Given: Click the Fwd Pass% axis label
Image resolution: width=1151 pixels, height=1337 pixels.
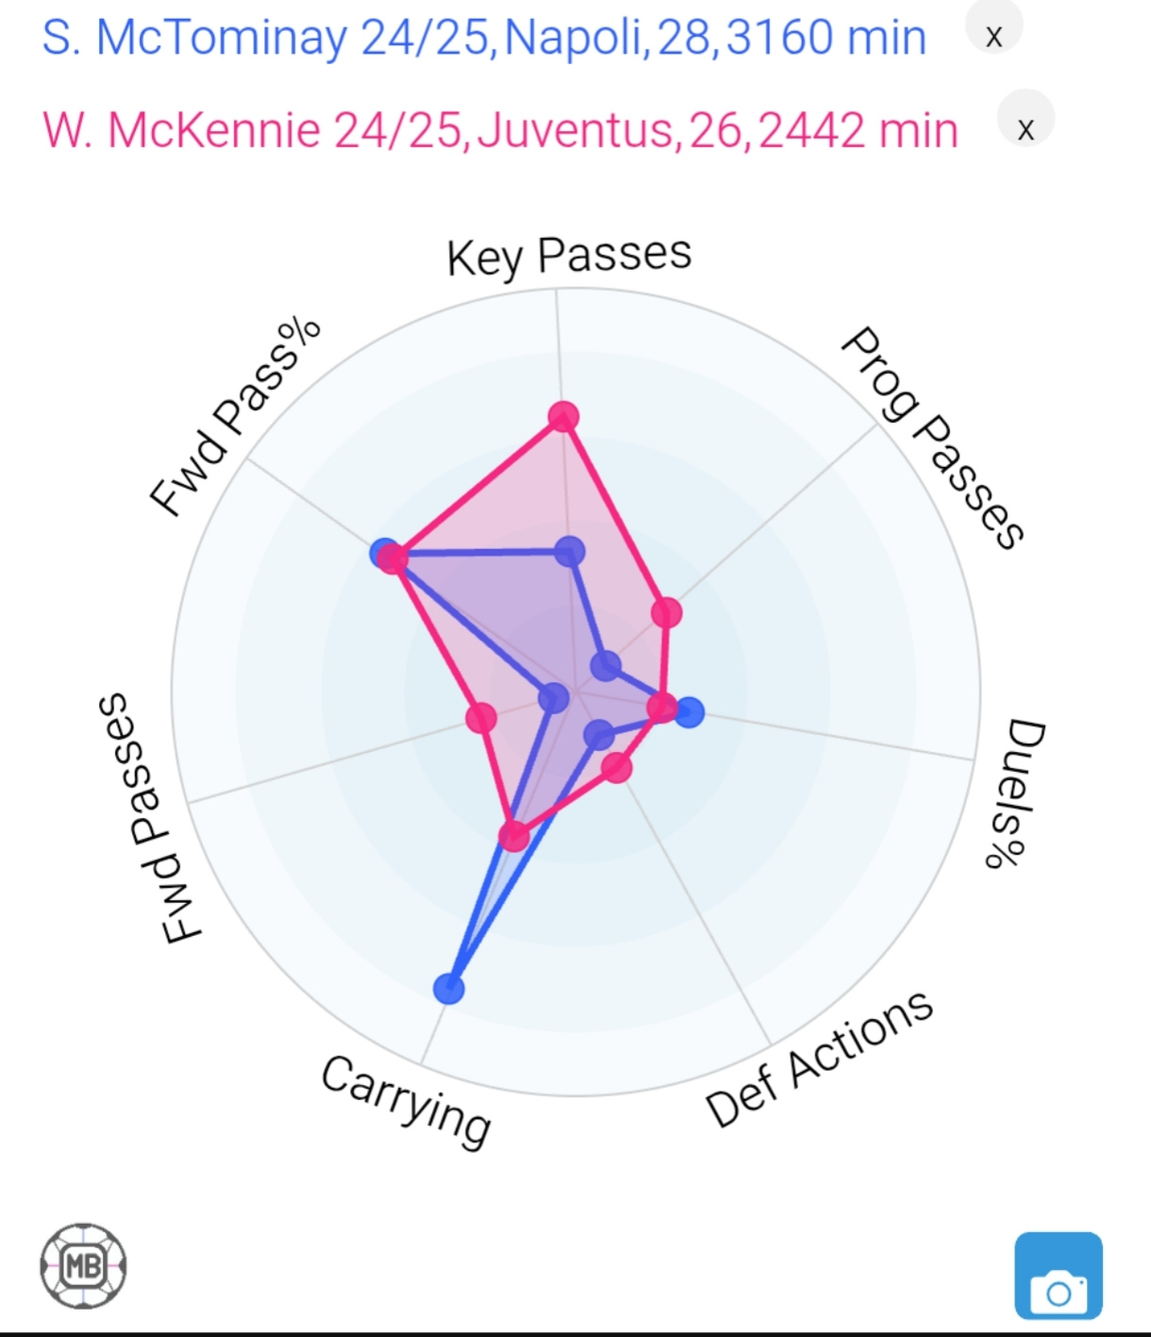Looking at the screenshot, I should point(236,416).
